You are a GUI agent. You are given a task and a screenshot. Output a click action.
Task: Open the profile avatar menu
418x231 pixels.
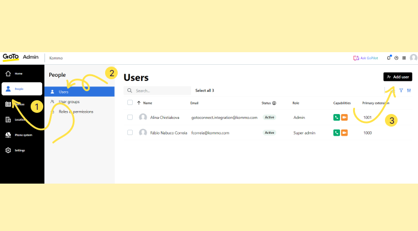[413, 58]
